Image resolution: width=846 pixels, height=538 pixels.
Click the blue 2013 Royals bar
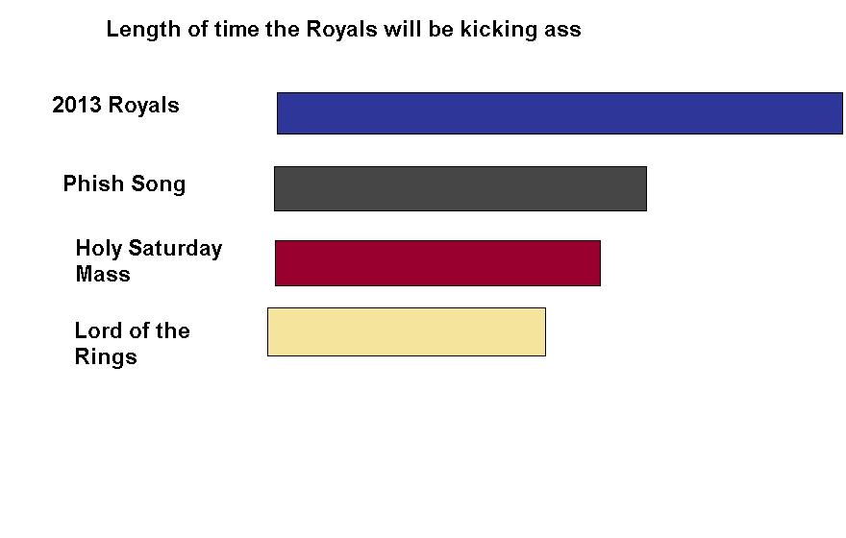(x=560, y=113)
